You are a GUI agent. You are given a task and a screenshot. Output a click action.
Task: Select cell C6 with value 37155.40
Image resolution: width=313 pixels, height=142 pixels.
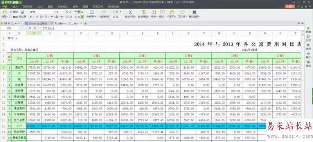click(34, 67)
